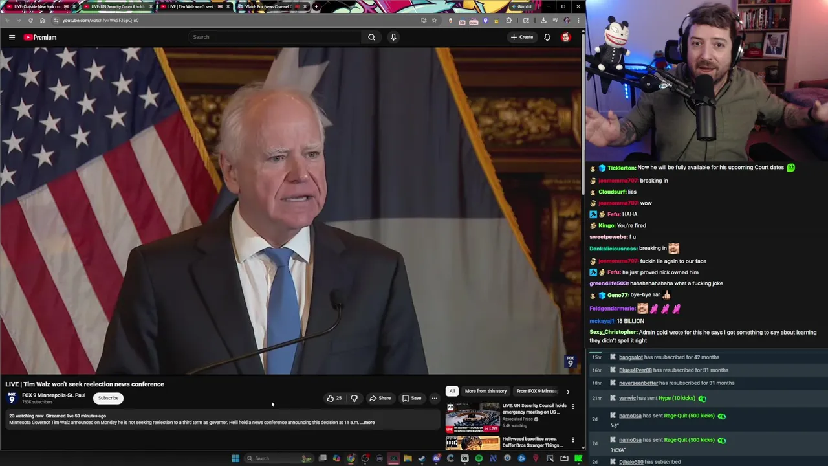Click neverseenbetter in activity feed

638,383
